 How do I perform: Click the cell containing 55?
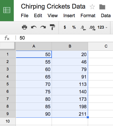tap(34, 62)
